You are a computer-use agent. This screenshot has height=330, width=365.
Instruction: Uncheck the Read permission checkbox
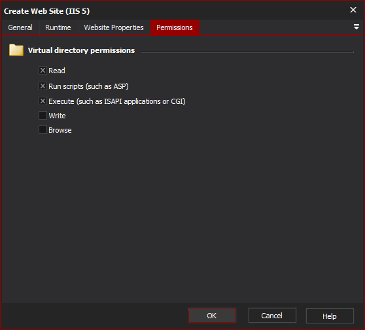click(x=43, y=70)
